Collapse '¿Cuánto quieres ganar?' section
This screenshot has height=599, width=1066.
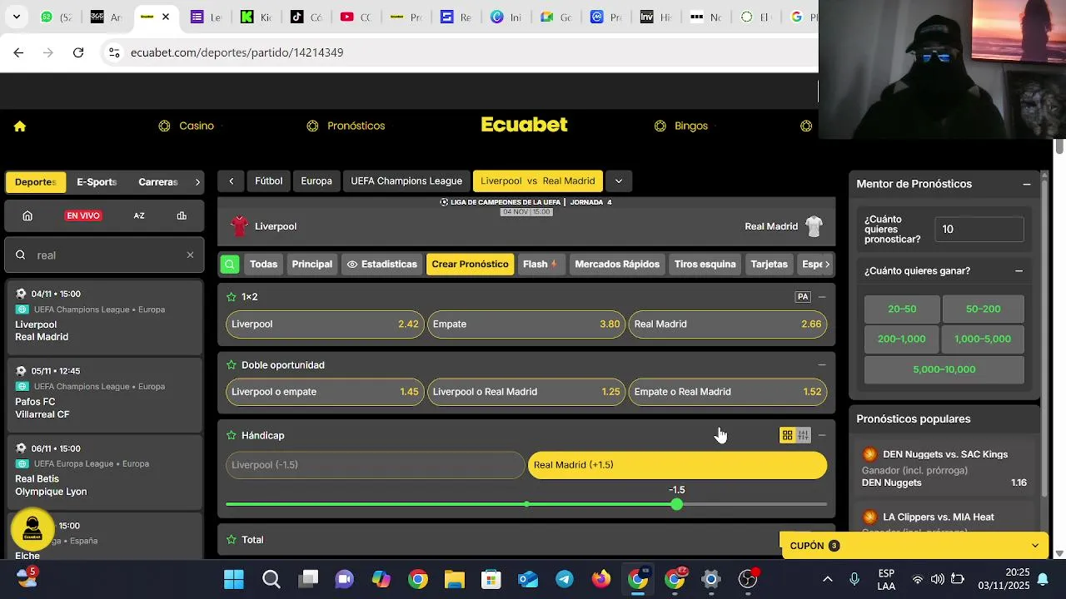pos(1019,271)
